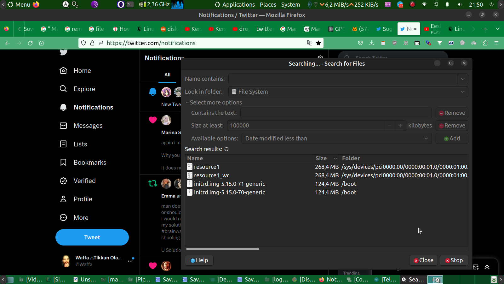Click the site padlock icon in address bar

pyautogui.click(x=92, y=43)
